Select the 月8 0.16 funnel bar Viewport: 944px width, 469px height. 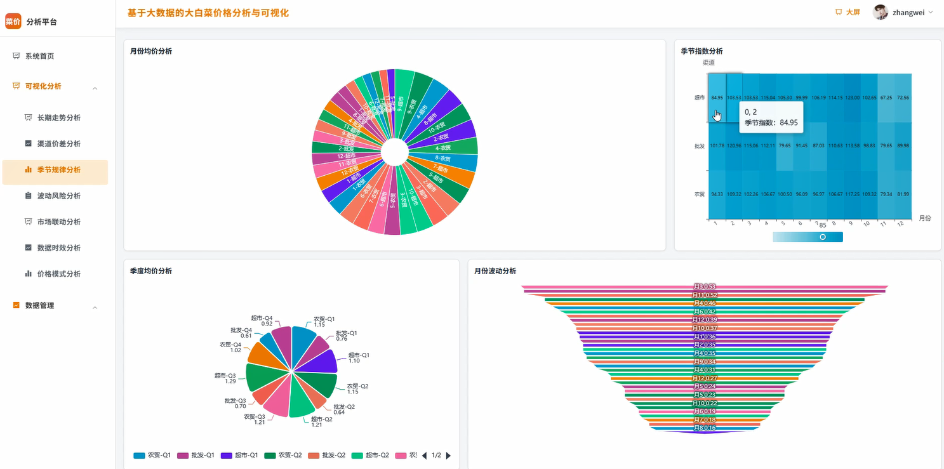705,428
